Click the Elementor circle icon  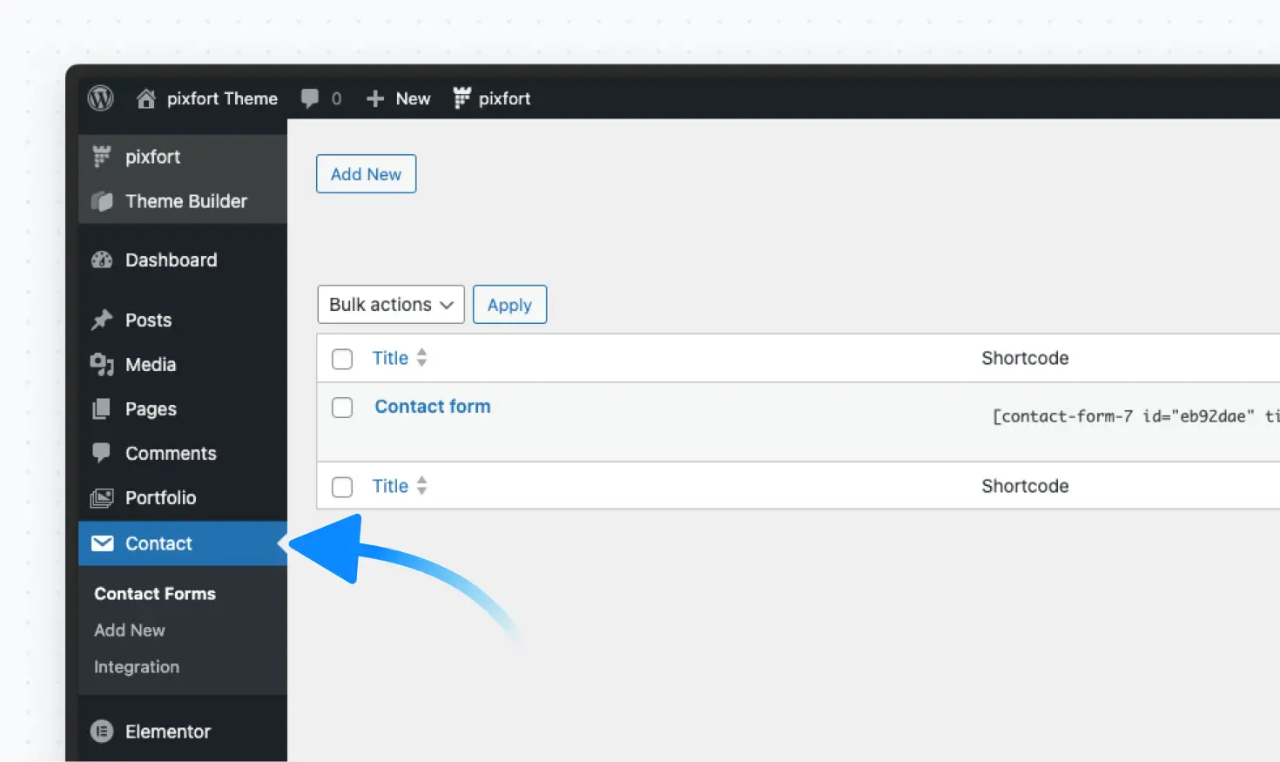click(102, 732)
